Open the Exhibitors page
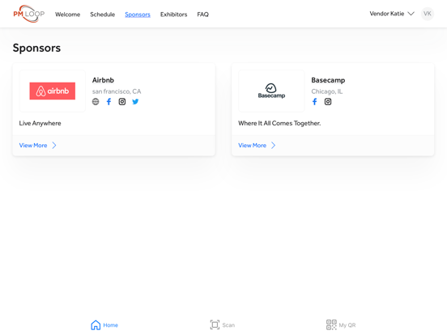447x335 pixels. click(x=173, y=15)
